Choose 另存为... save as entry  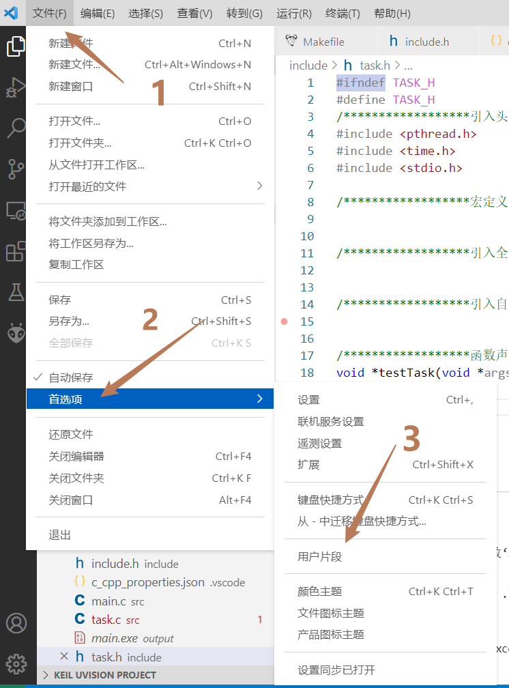(x=149, y=321)
